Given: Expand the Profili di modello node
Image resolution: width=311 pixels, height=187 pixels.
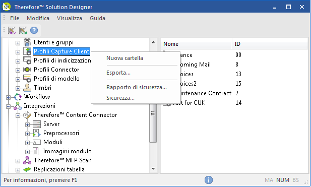Looking at the screenshot, I should [18, 79].
